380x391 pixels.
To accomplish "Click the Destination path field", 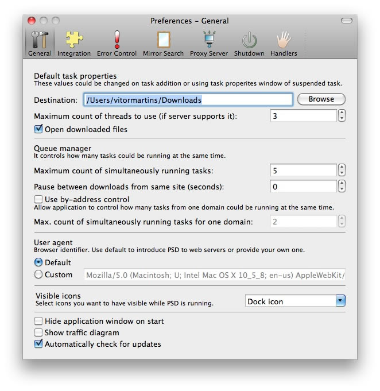I will (x=188, y=100).
